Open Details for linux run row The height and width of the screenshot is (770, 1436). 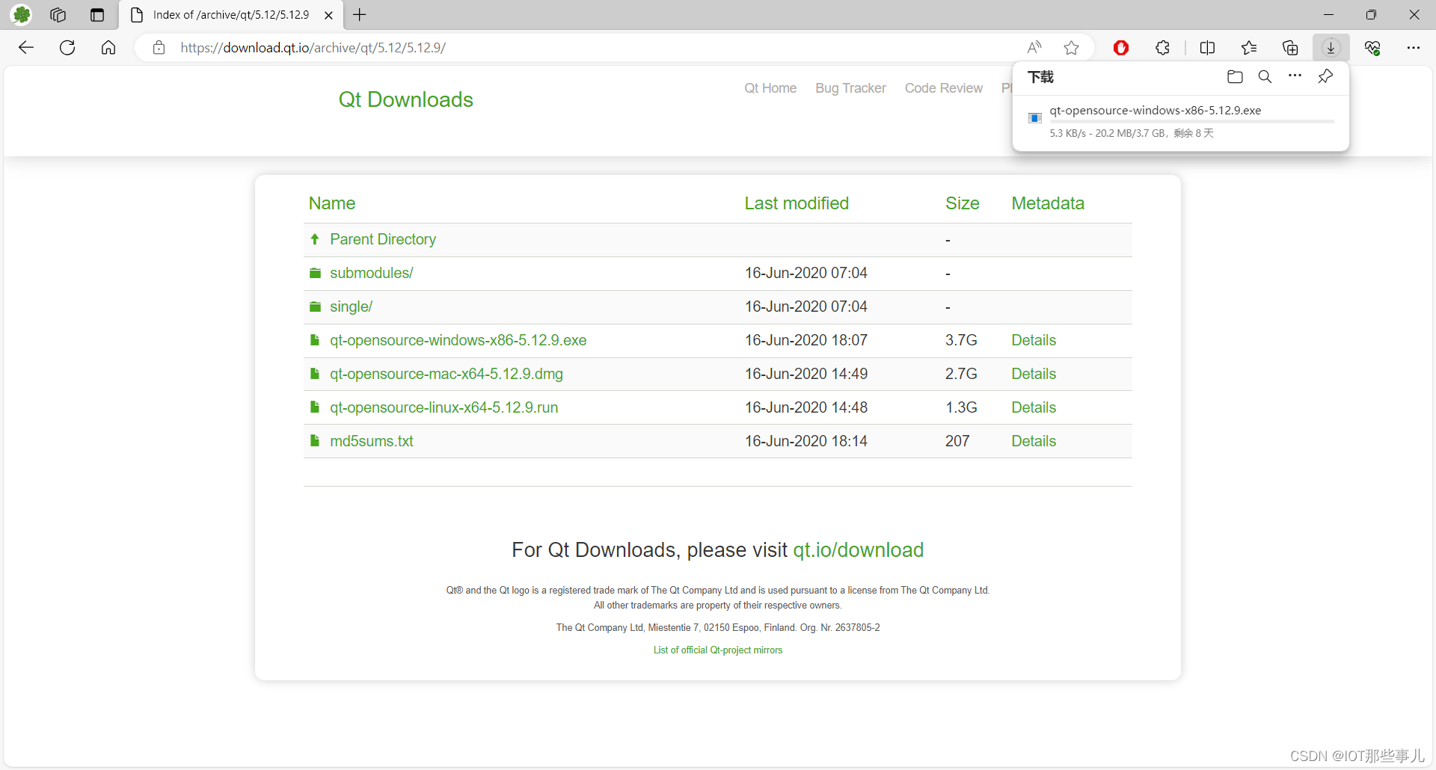[x=1034, y=407]
